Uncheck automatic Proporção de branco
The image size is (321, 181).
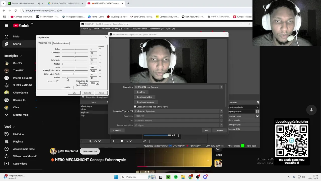click(x=100, y=71)
